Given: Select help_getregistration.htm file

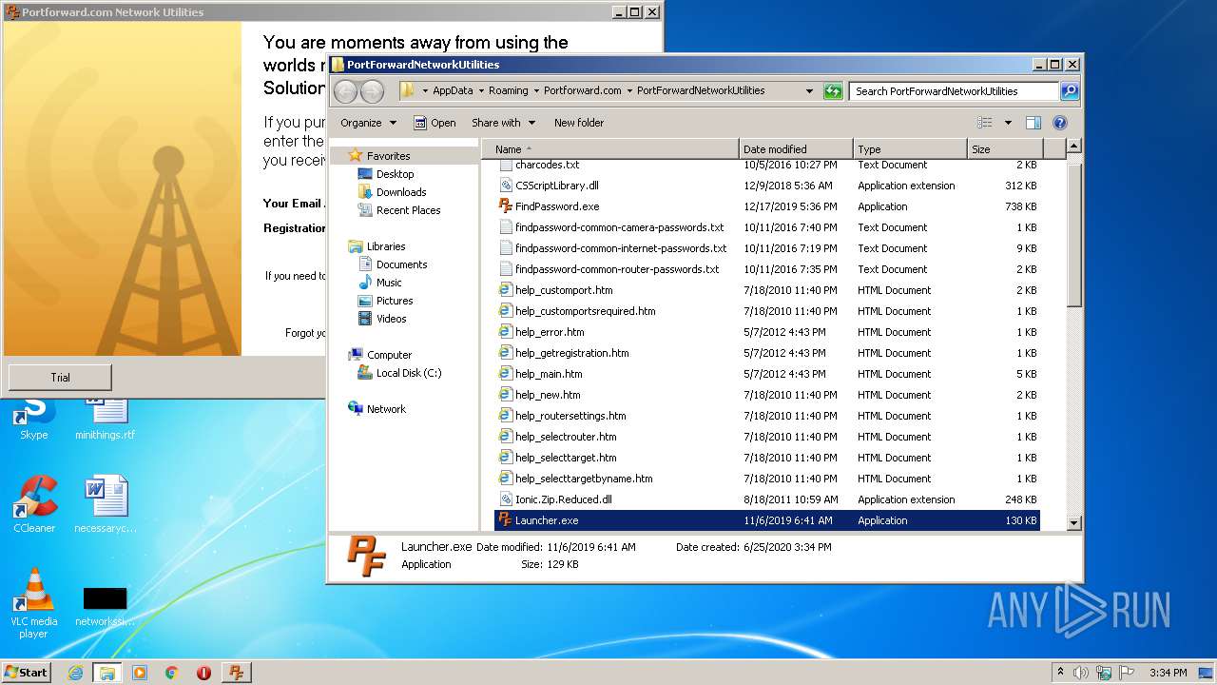Looking at the screenshot, I should coord(571,353).
